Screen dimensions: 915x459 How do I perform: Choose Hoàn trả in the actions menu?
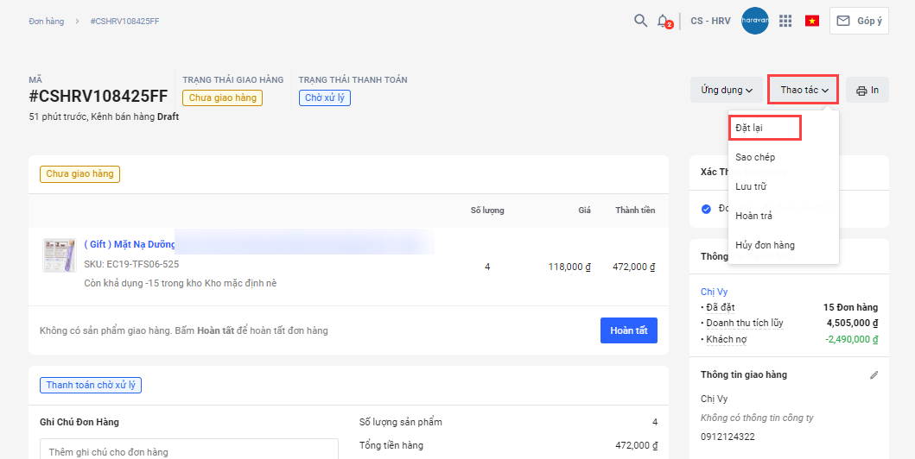pyautogui.click(x=753, y=216)
